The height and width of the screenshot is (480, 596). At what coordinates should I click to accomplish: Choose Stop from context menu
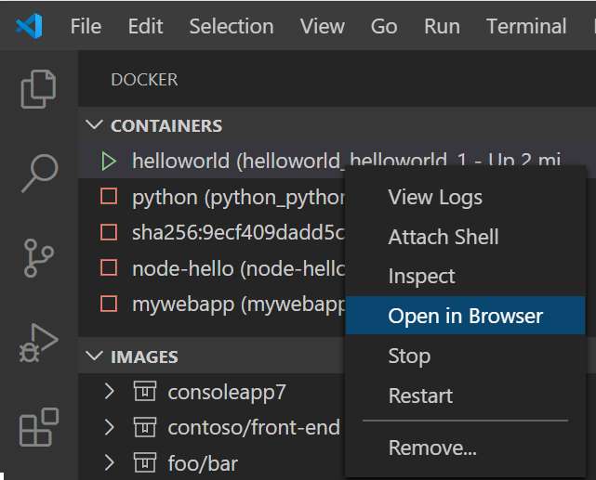tap(465, 356)
